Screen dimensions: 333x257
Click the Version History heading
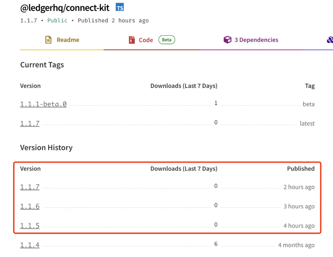(x=46, y=148)
